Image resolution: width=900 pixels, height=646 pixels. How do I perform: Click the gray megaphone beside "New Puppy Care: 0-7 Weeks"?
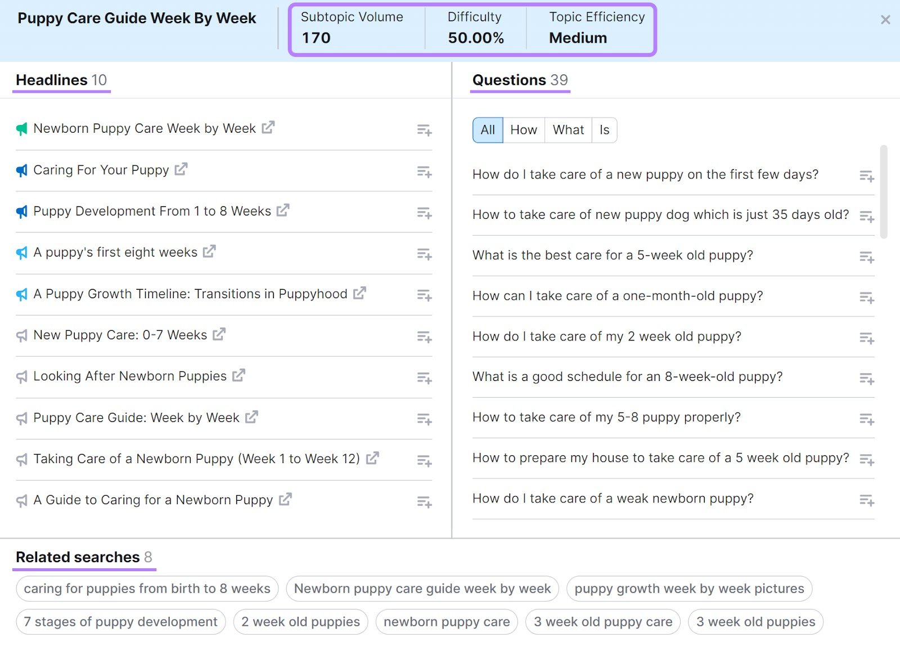21,335
